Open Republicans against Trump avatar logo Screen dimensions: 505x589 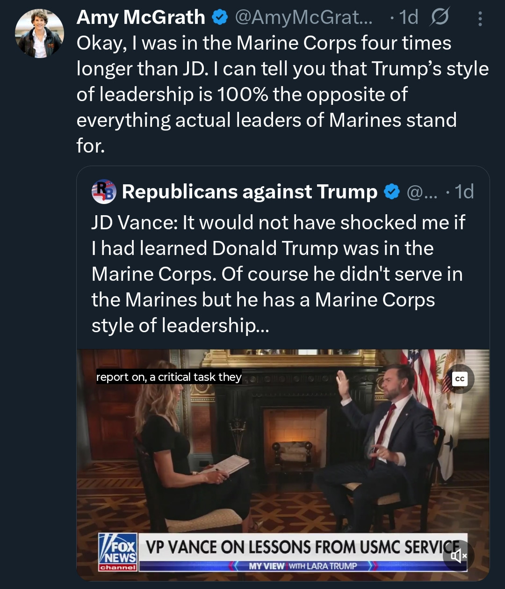coord(104,191)
